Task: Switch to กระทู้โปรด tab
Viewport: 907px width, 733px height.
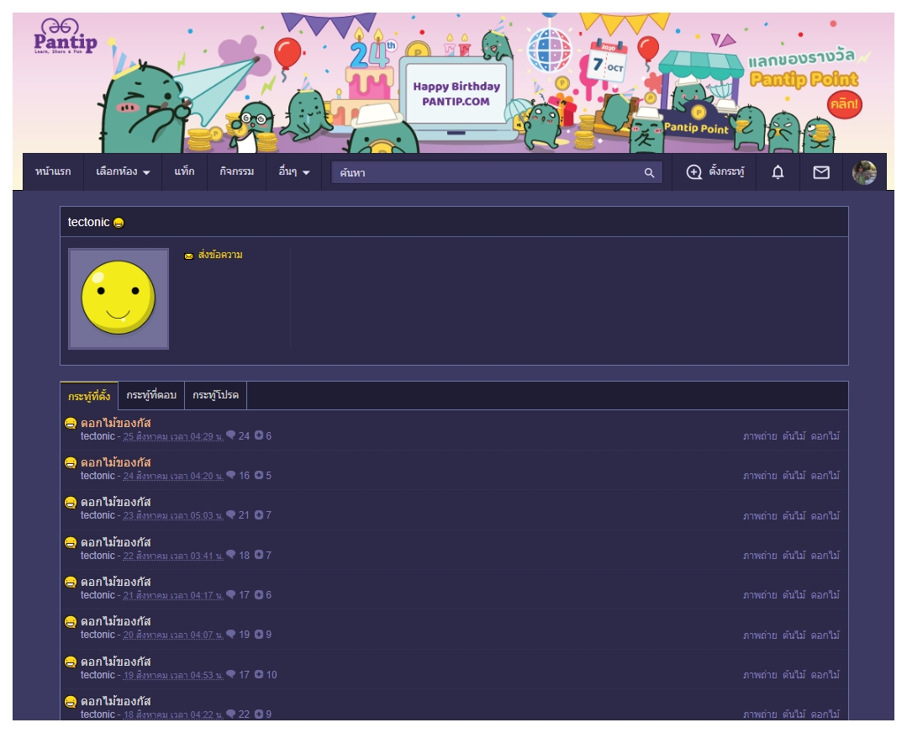Action: tap(215, 395)
